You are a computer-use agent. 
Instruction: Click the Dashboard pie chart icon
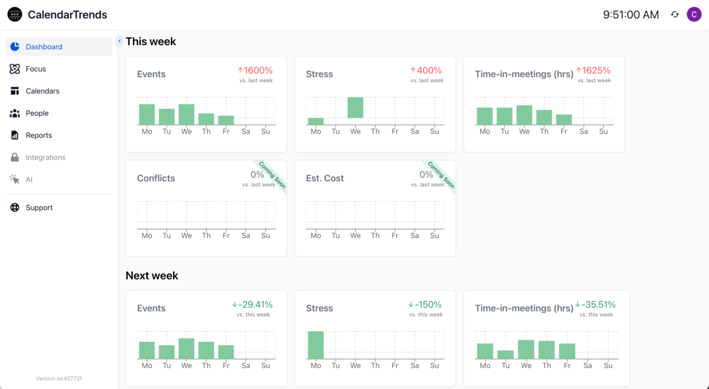coord(15,47)
